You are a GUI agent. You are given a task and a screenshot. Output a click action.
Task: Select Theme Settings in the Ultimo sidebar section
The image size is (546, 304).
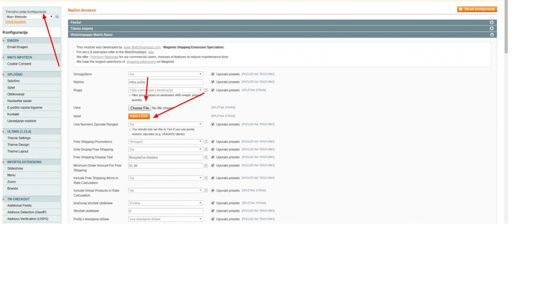click(19, 138)
